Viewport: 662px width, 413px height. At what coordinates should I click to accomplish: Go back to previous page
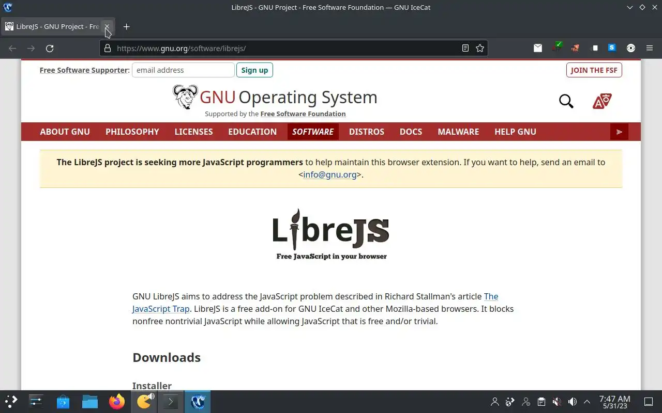click(x=12, y=48)
